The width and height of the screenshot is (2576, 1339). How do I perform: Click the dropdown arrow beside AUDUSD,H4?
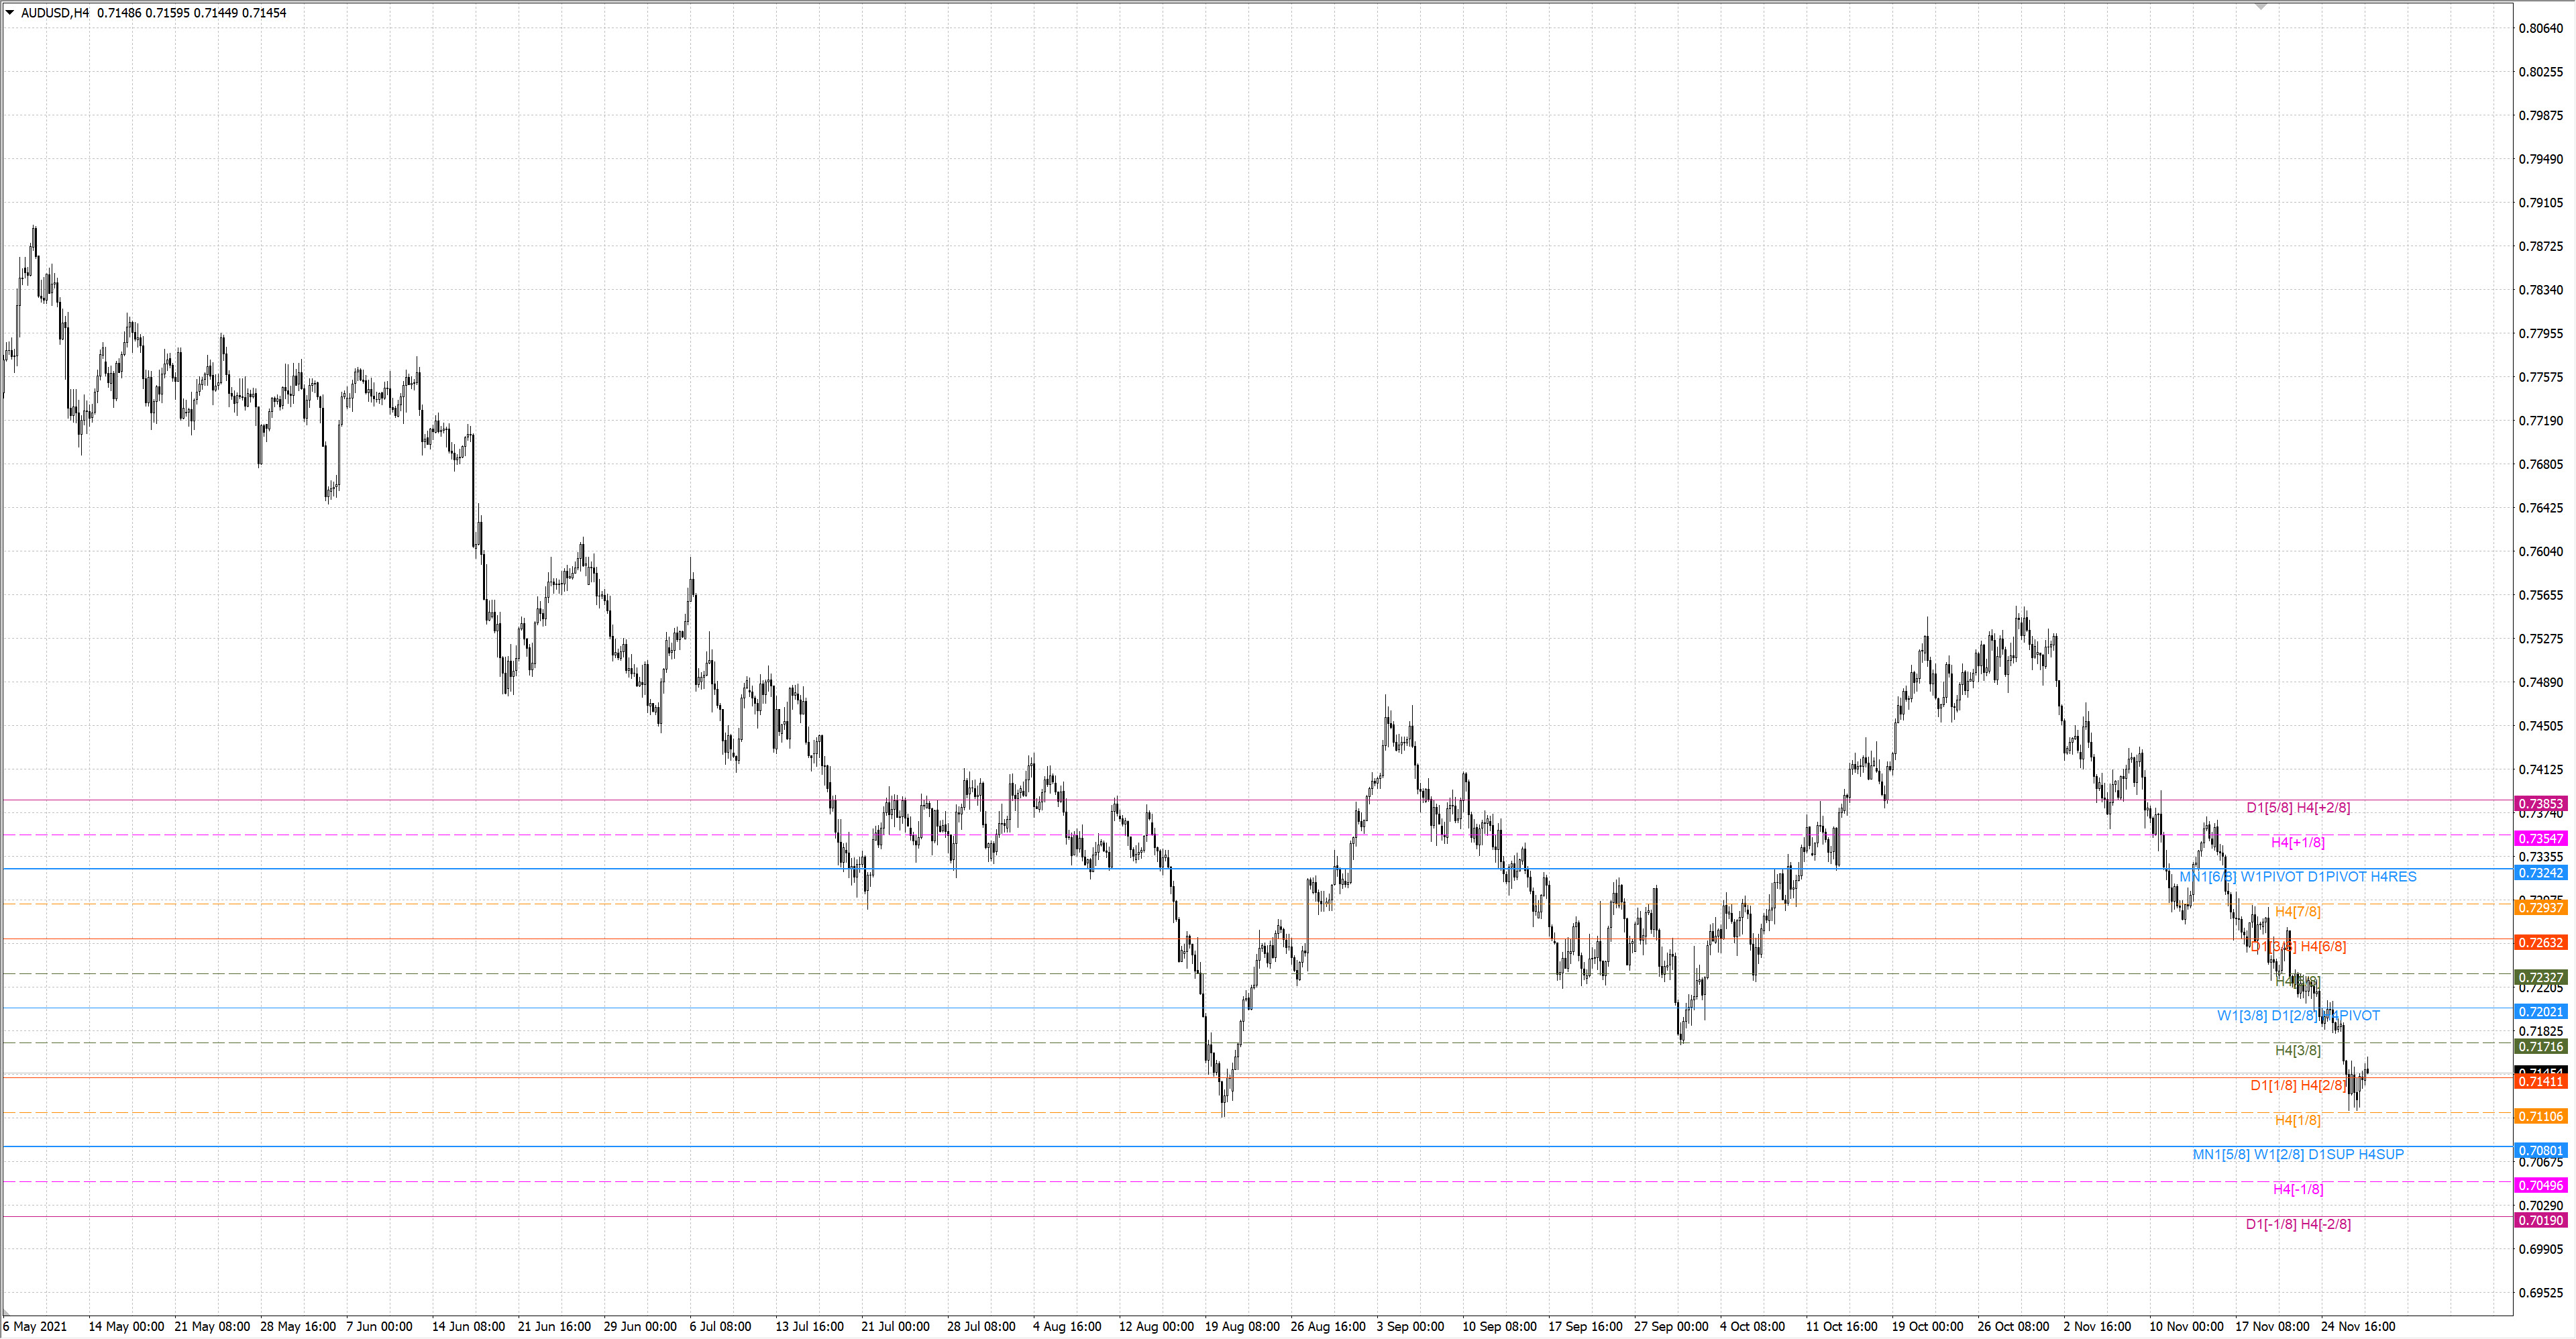[x=10, y=13]
